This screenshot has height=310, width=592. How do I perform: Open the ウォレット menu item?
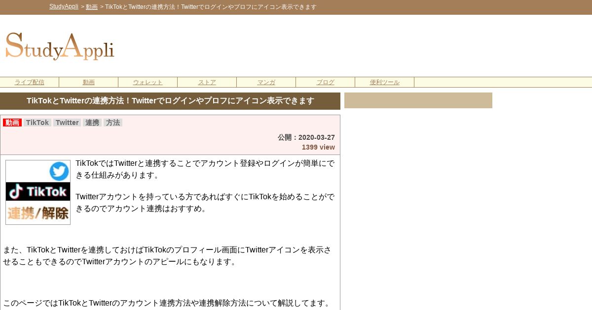[148, 82]
